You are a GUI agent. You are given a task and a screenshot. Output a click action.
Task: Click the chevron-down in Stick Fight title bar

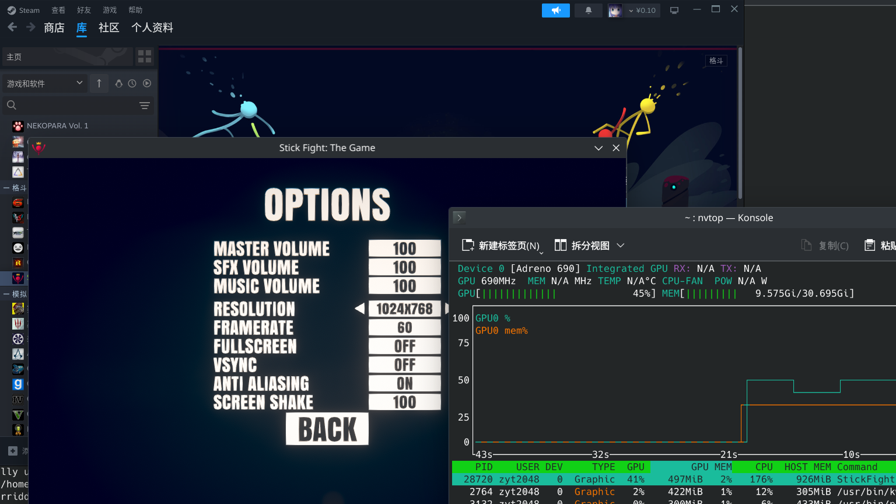(598, 148)
